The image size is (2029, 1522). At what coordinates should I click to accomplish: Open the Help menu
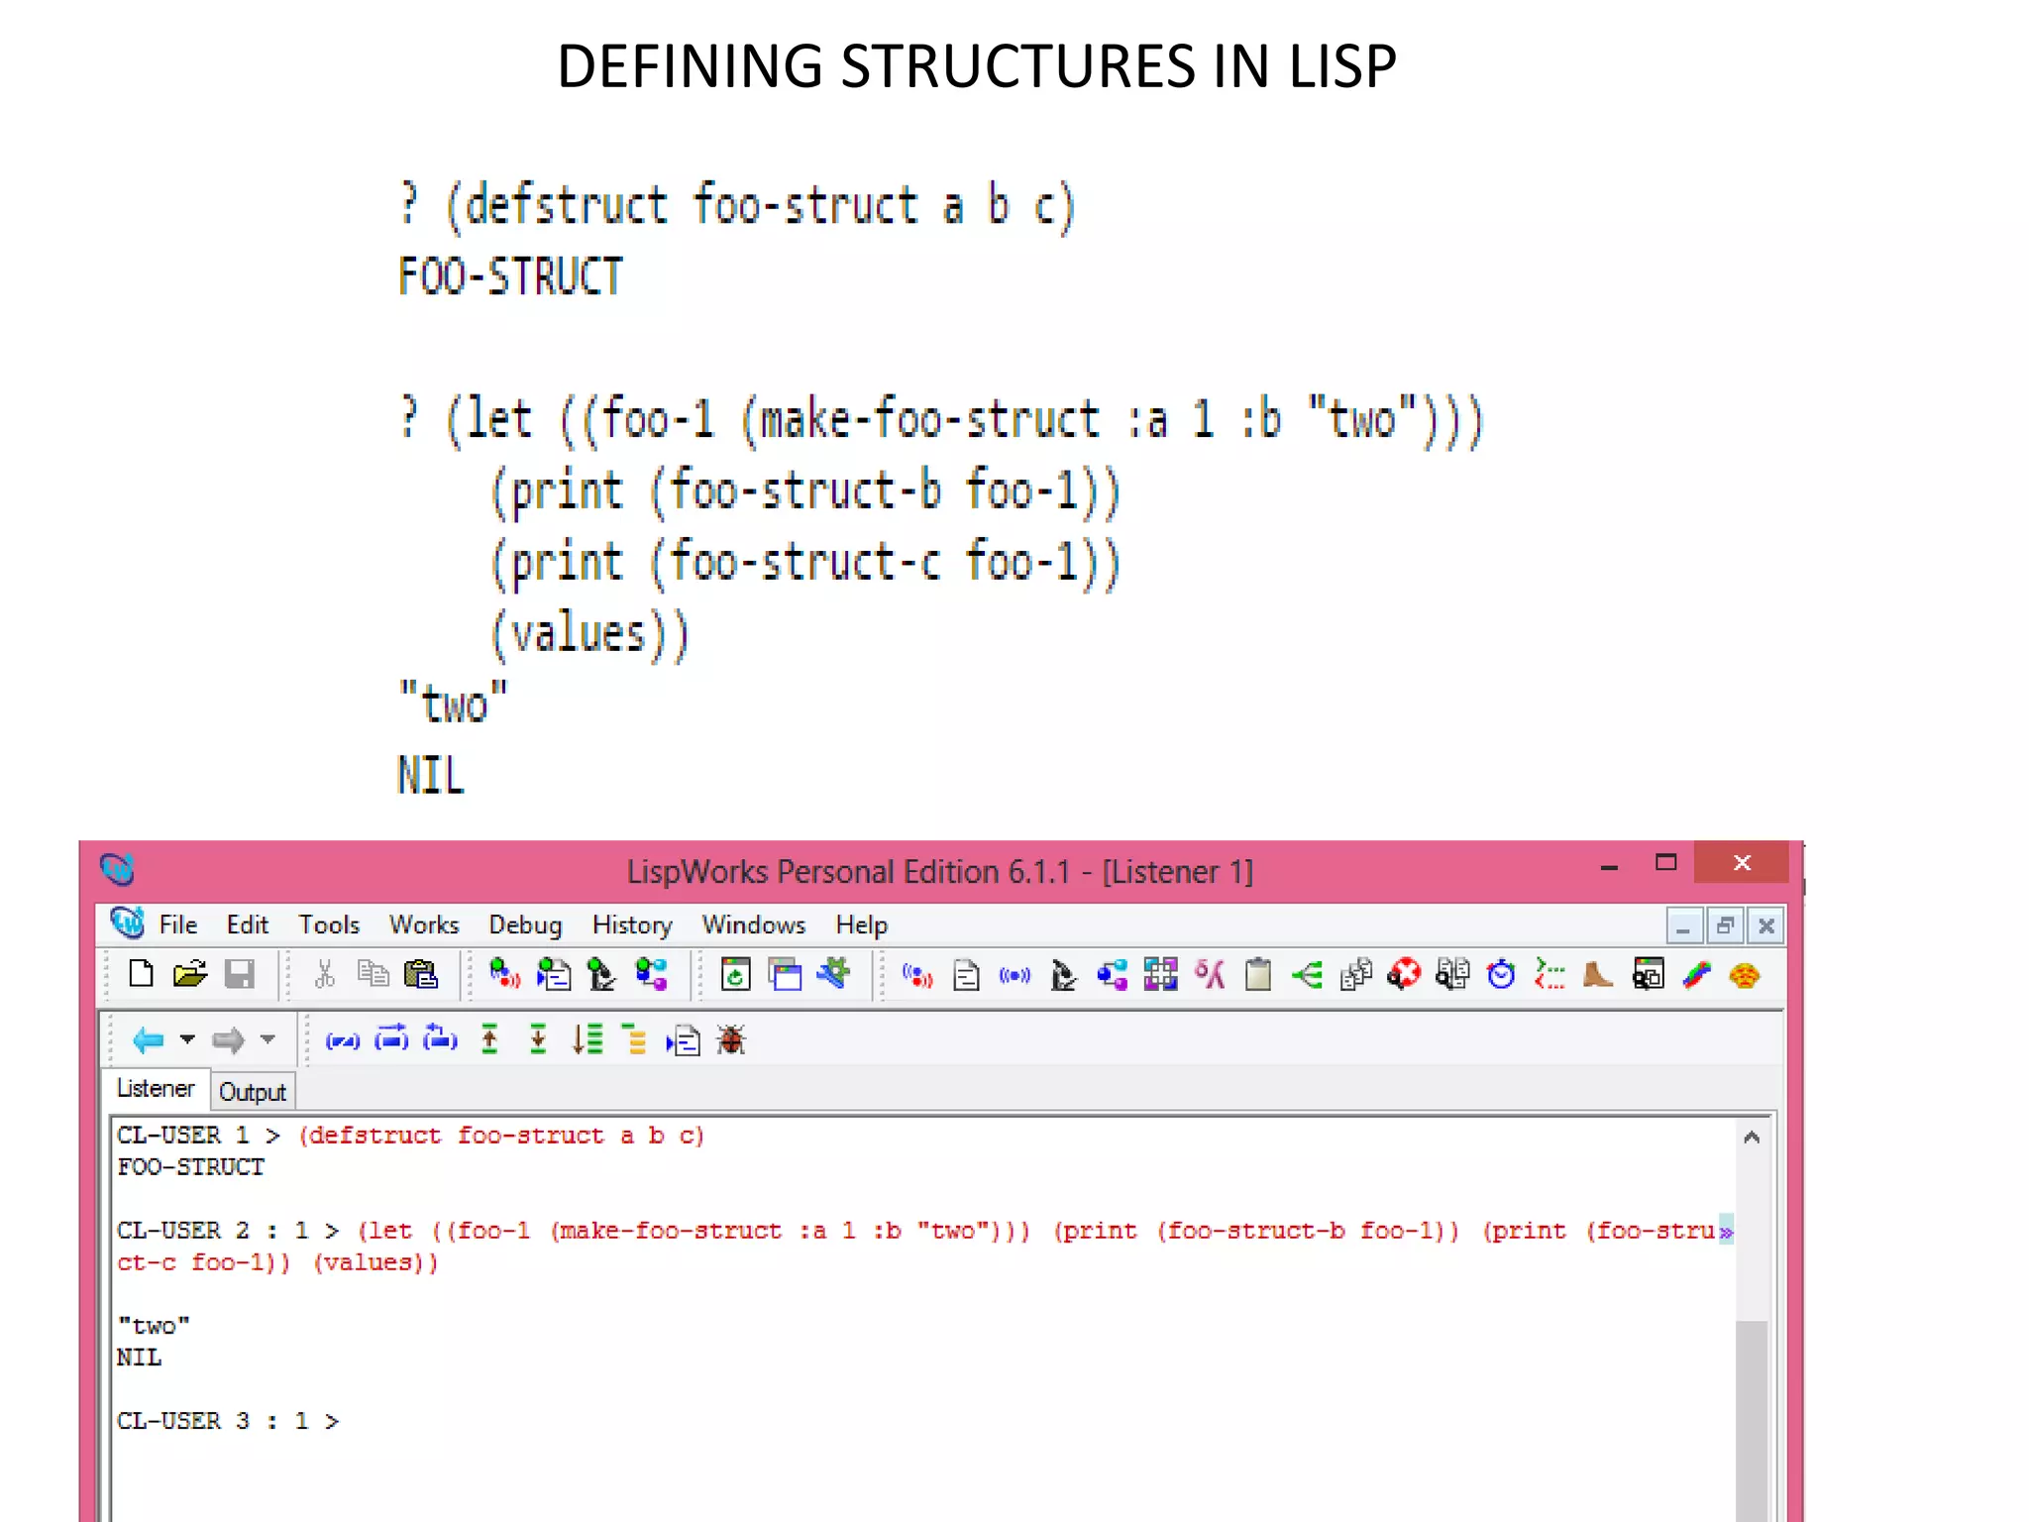coord(861,924)
